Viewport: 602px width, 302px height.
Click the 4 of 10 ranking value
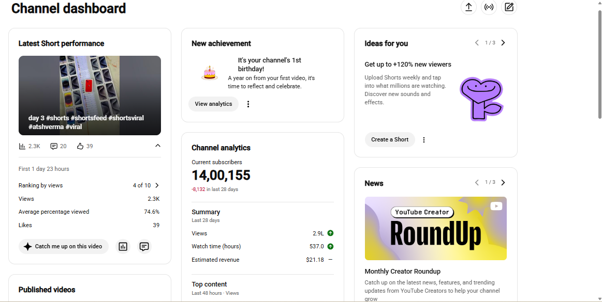point(142,185)
